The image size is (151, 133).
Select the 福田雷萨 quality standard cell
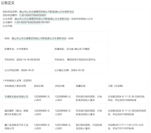[90, 111]
